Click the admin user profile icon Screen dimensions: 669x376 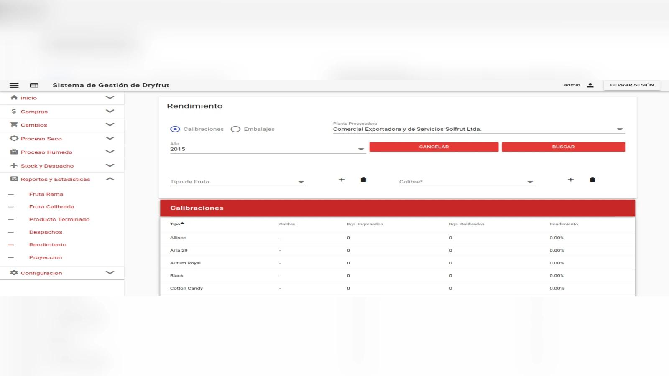click(x=590, y=85)
